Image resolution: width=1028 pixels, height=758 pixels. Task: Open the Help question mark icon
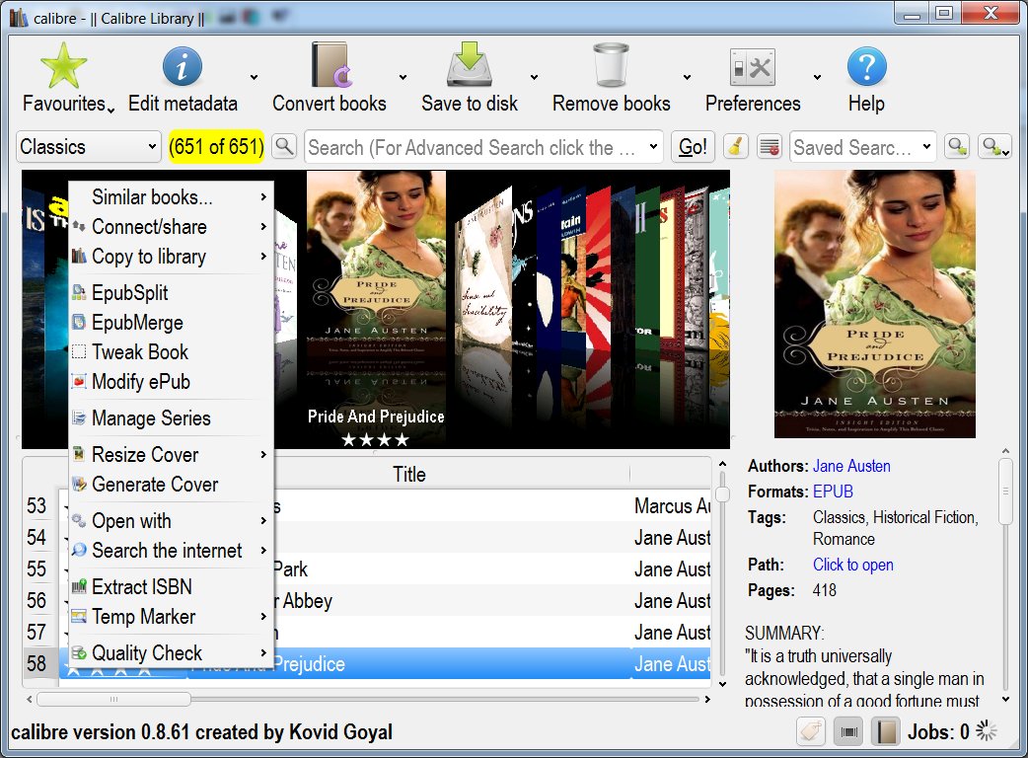click(x=867, y=66)
